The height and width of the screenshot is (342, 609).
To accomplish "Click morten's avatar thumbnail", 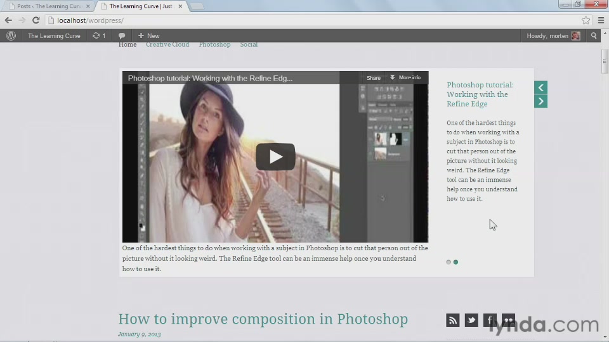I will (x=575, y=35).
